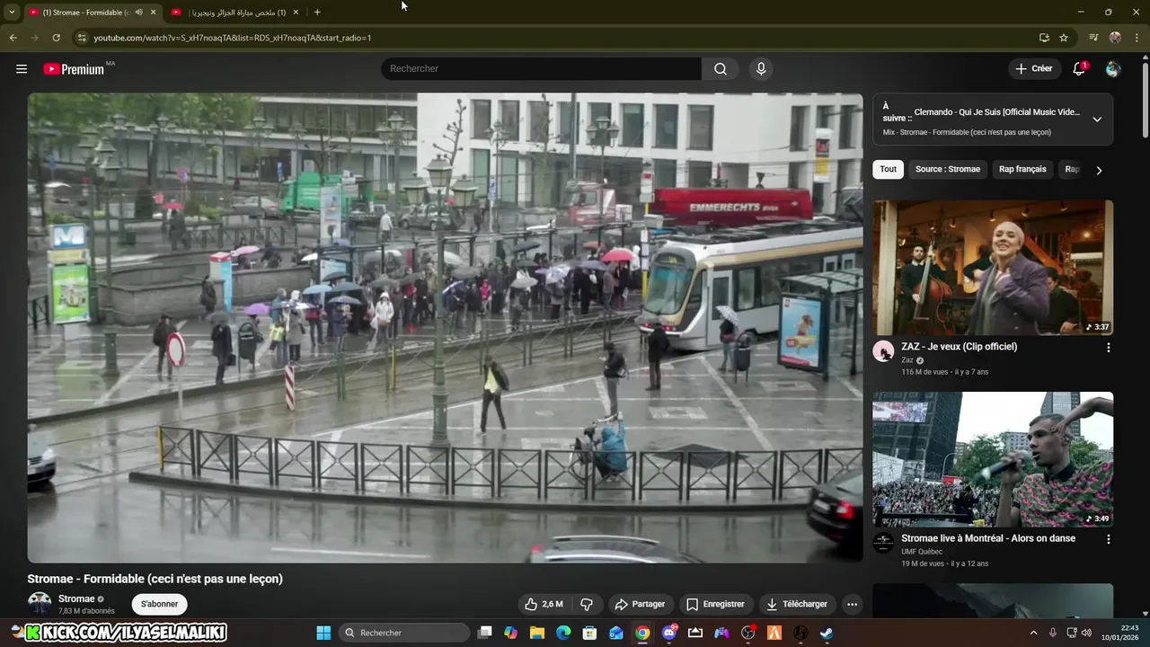
Task: Close the Arabic-titled second tab
Action: [296, 12]
